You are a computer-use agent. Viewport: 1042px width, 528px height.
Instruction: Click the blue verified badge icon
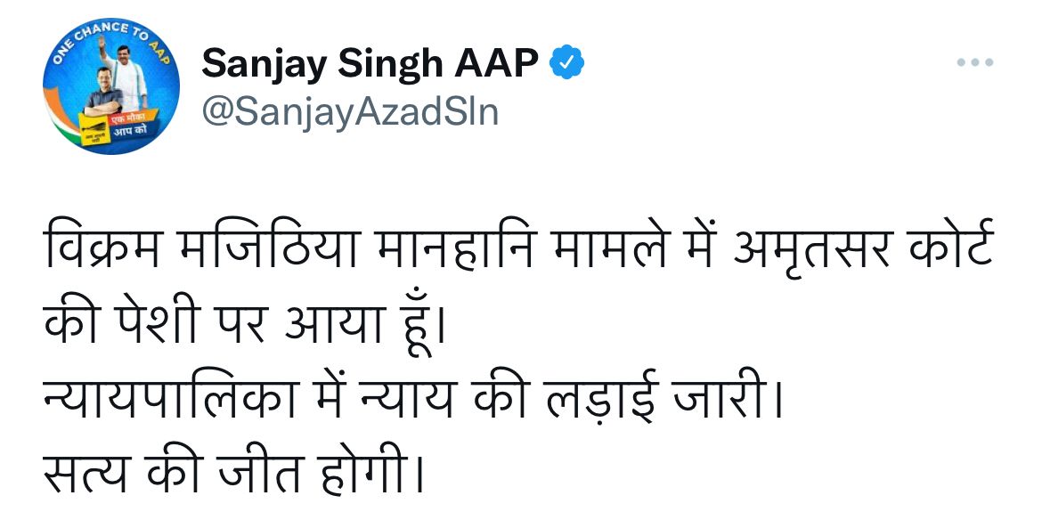[566, 62]
